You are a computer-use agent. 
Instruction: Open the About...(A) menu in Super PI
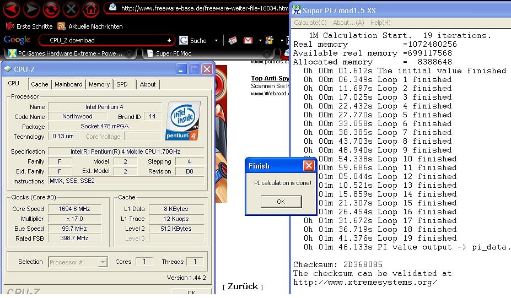coord(348,23)
